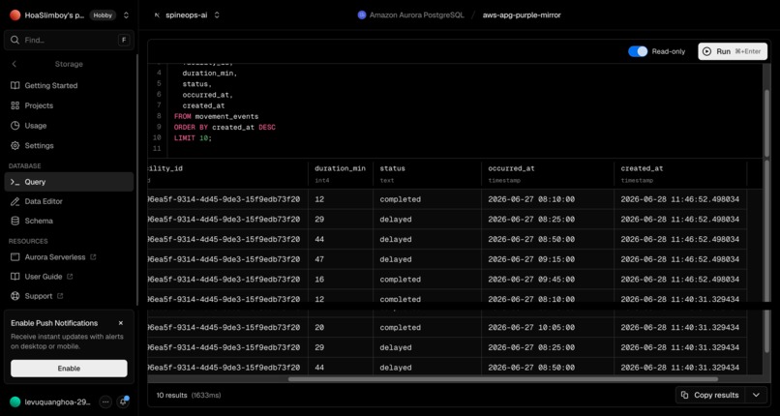780x416 pixels.
Task: Open Data Editor pencil icon
Action: tap(15, 201)
